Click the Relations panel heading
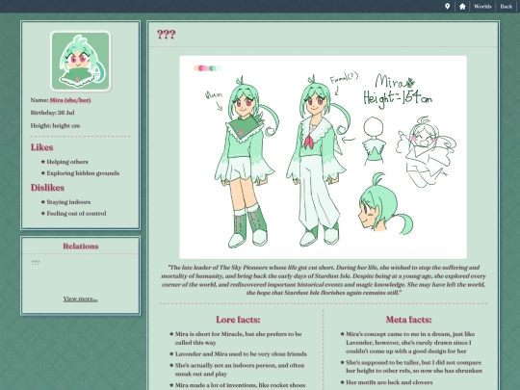This screenshot has height=390, width=520. click(x=81, y=247)
